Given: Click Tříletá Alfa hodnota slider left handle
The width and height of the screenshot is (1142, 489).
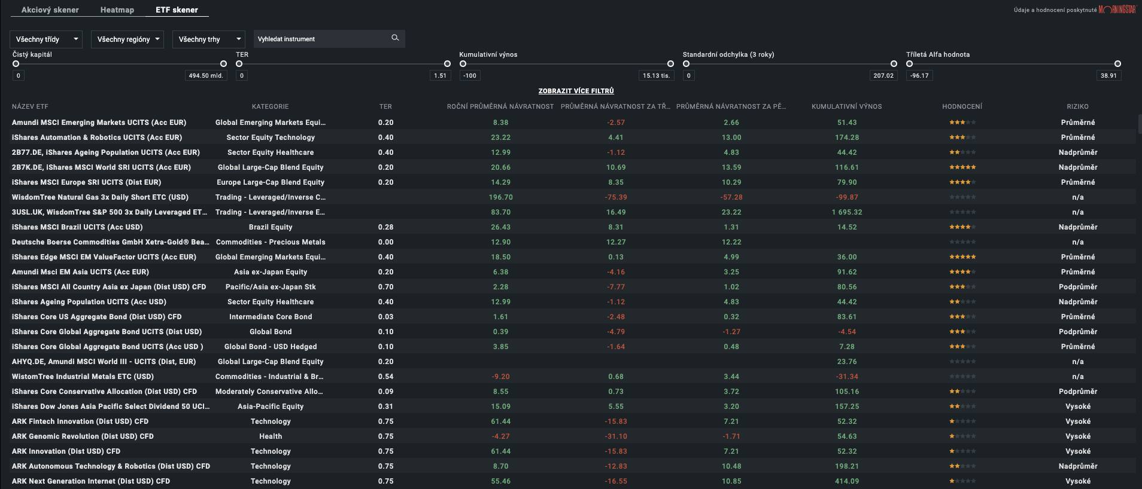Looking at the screenshot, I should click(910, 64).
